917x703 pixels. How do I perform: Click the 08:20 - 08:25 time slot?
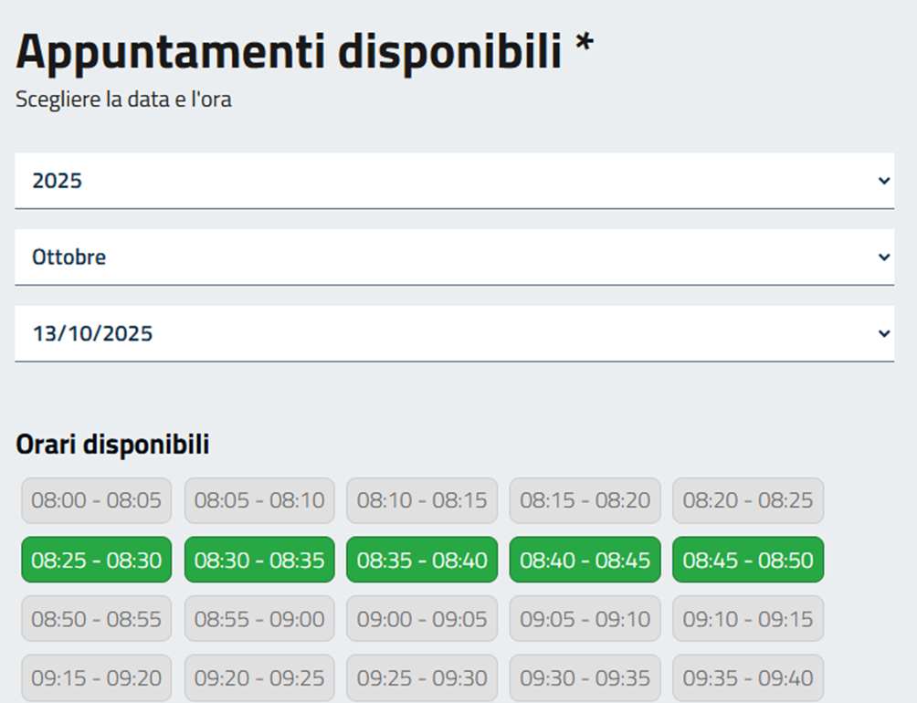point(748,500)
